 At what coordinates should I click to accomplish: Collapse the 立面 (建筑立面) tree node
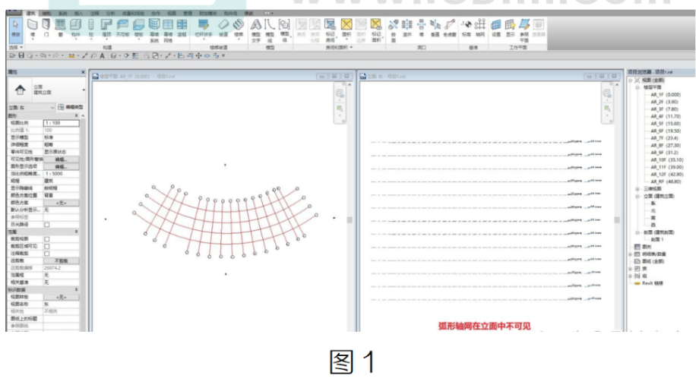coord(637,196)
